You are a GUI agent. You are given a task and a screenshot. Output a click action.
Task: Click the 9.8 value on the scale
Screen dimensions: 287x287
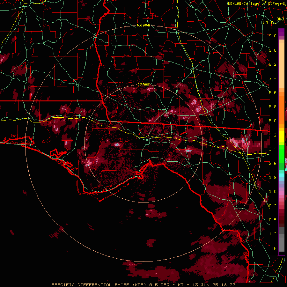click(x=273, y=36)
